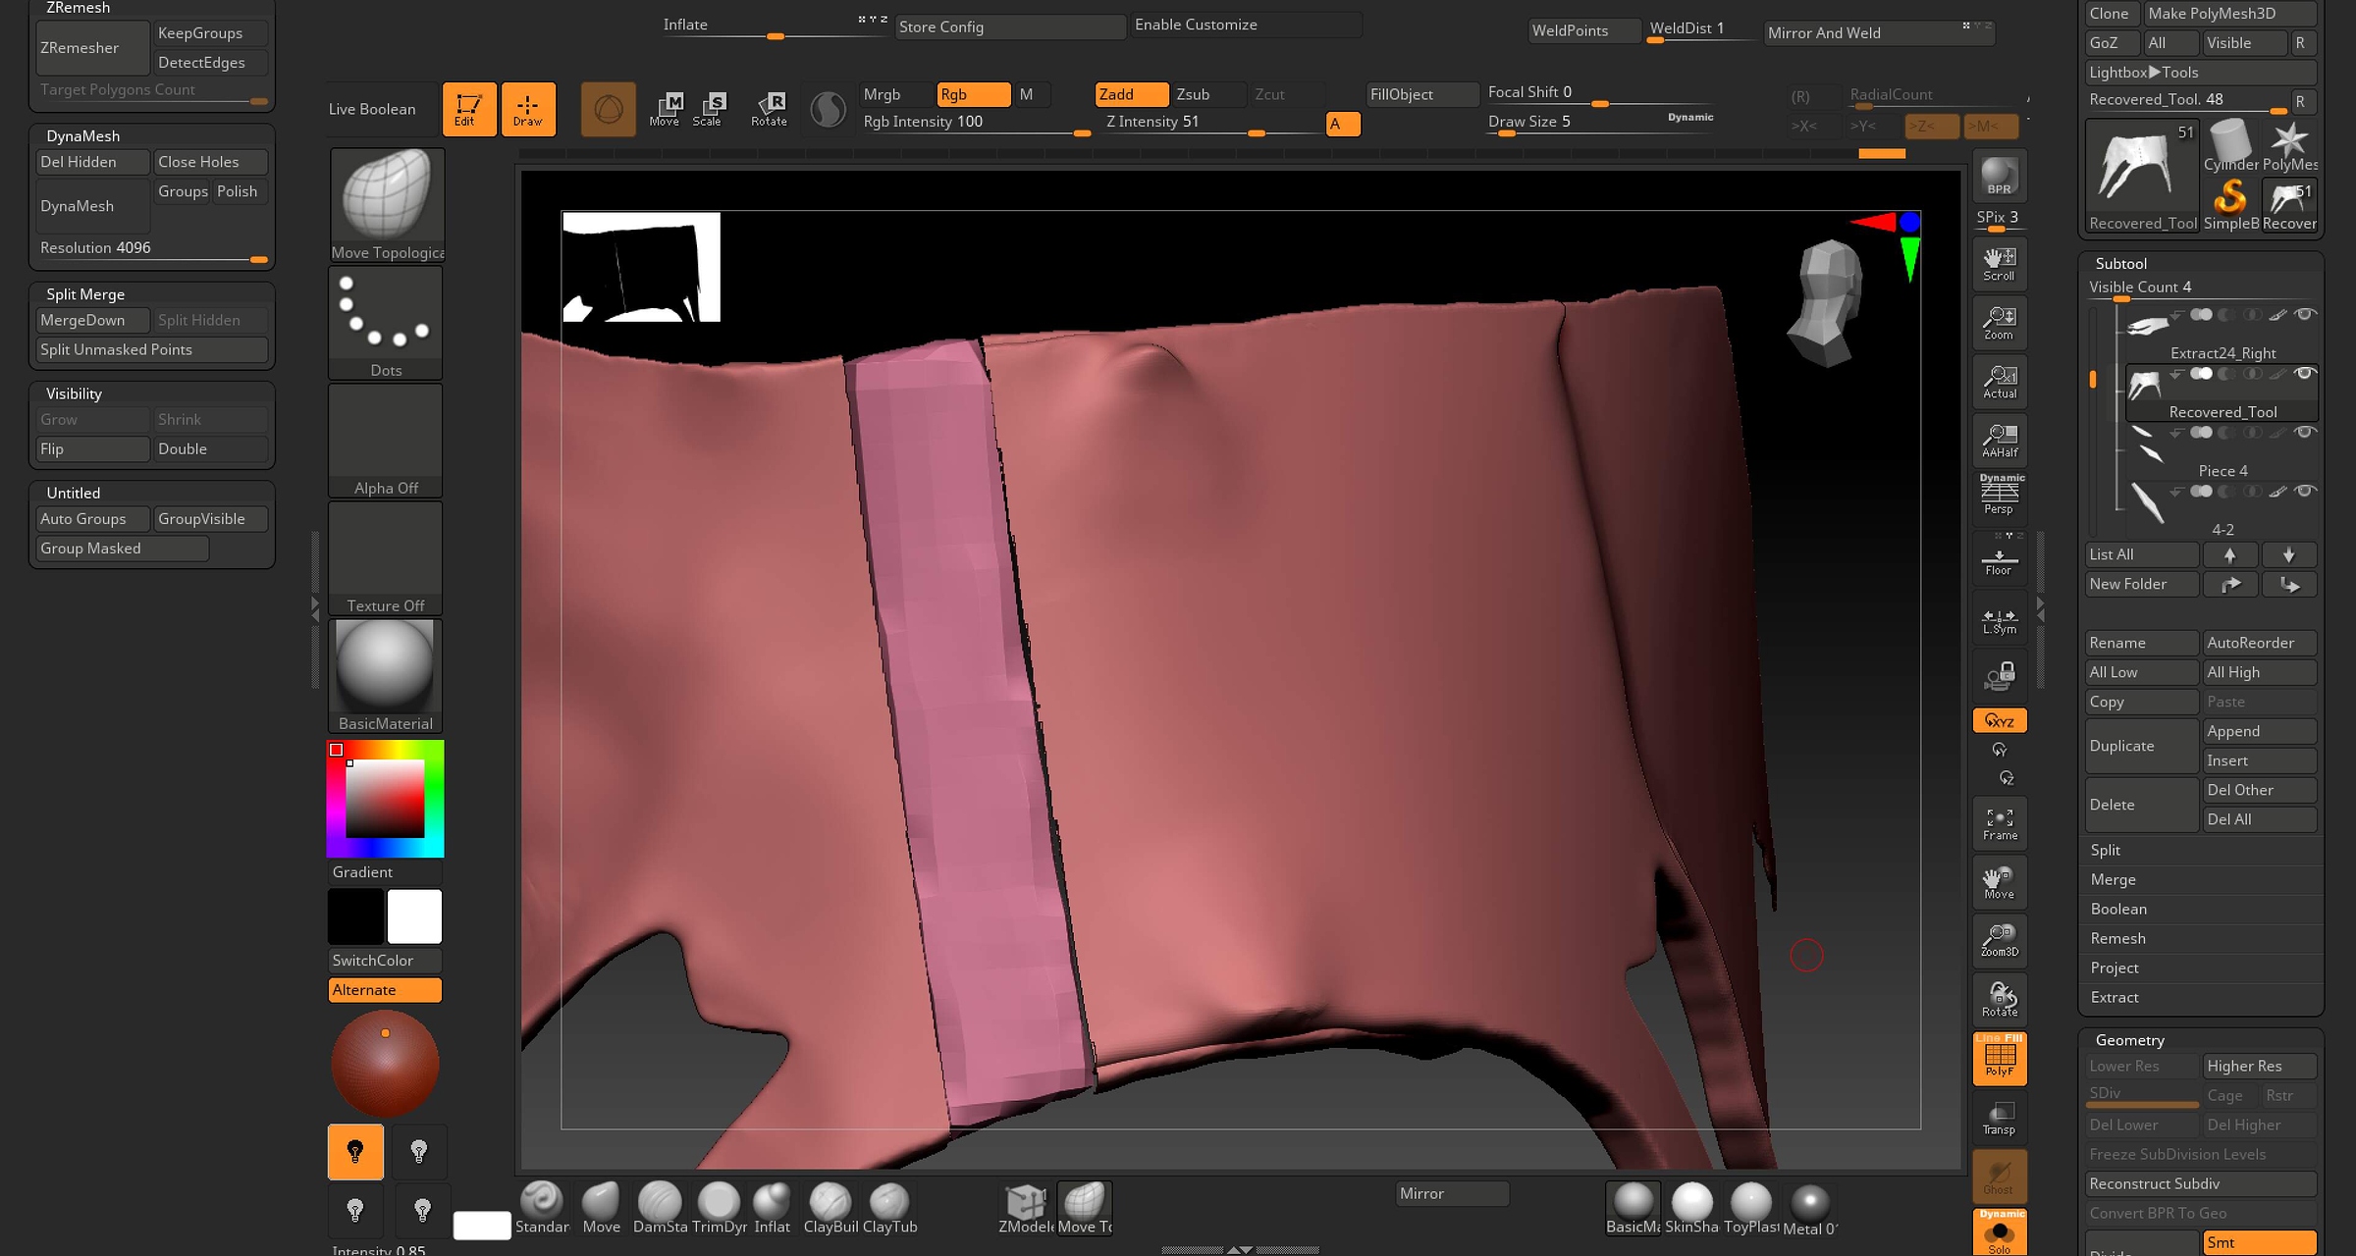The height and width of the screenshot is (1256, 2356).
Task: Toggle PolyF wireframe display
Action: 1999,1059
